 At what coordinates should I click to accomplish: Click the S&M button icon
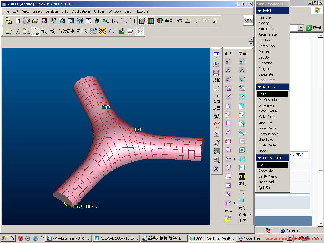click(248, 21)
